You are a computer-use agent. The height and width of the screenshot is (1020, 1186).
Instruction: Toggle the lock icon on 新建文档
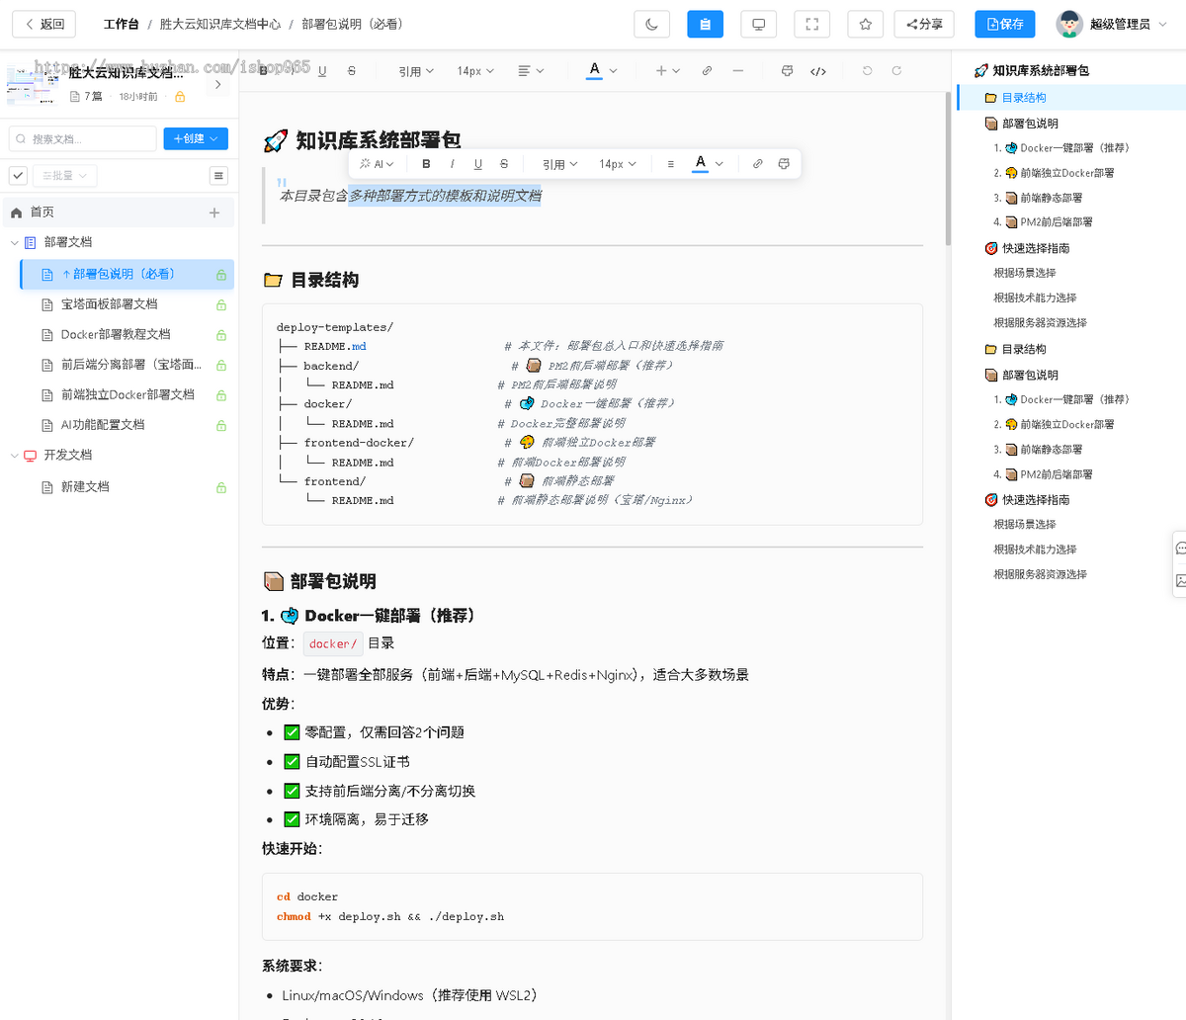coord(221,487)
